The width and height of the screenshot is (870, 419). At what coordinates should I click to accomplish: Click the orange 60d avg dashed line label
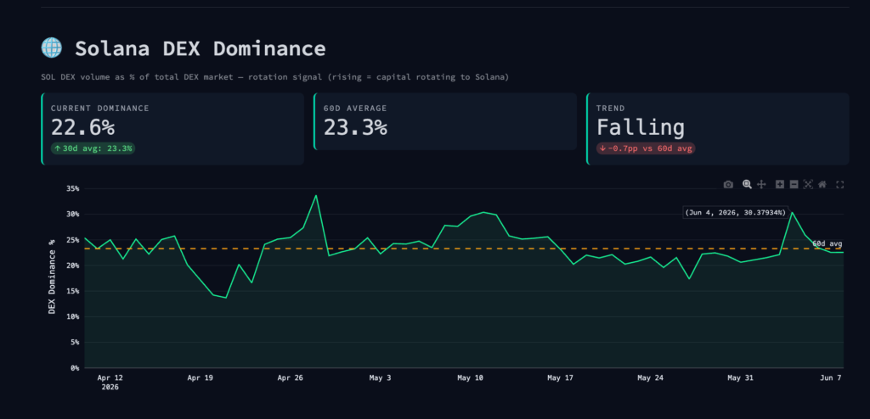(828, 243)
